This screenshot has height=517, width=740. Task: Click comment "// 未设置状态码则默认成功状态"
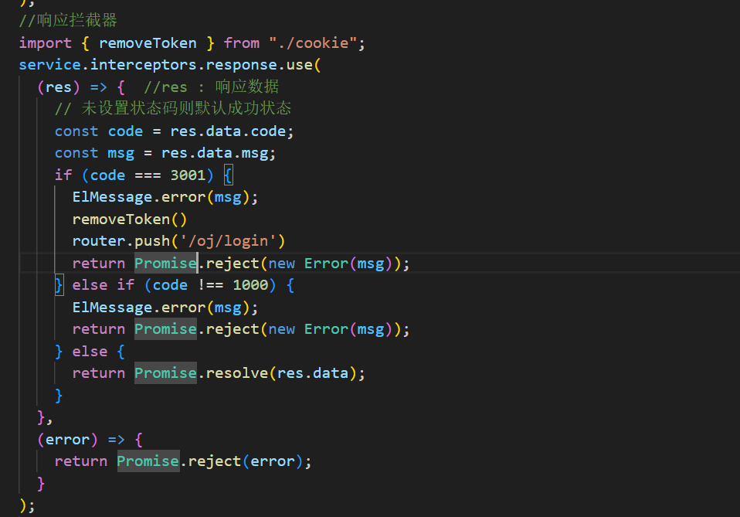173,109
